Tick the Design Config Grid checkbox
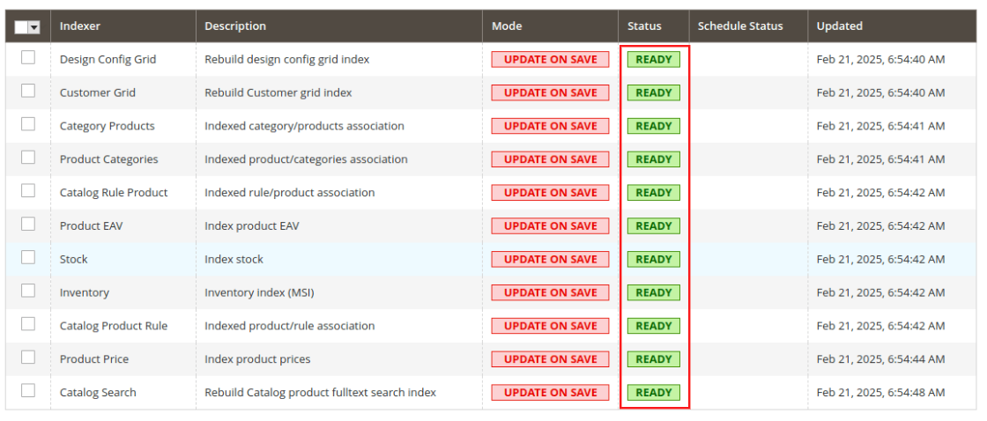Image resolution: width=987 pixels, height=421 pixels. pos(27,58)
